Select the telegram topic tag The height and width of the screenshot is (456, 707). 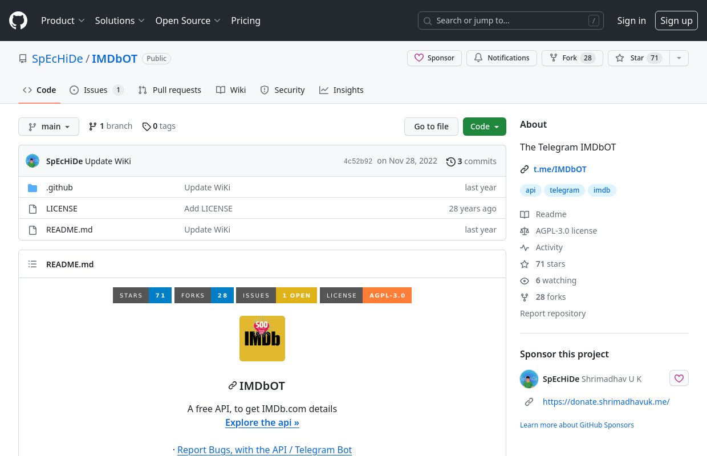click(x=564, y=190)
